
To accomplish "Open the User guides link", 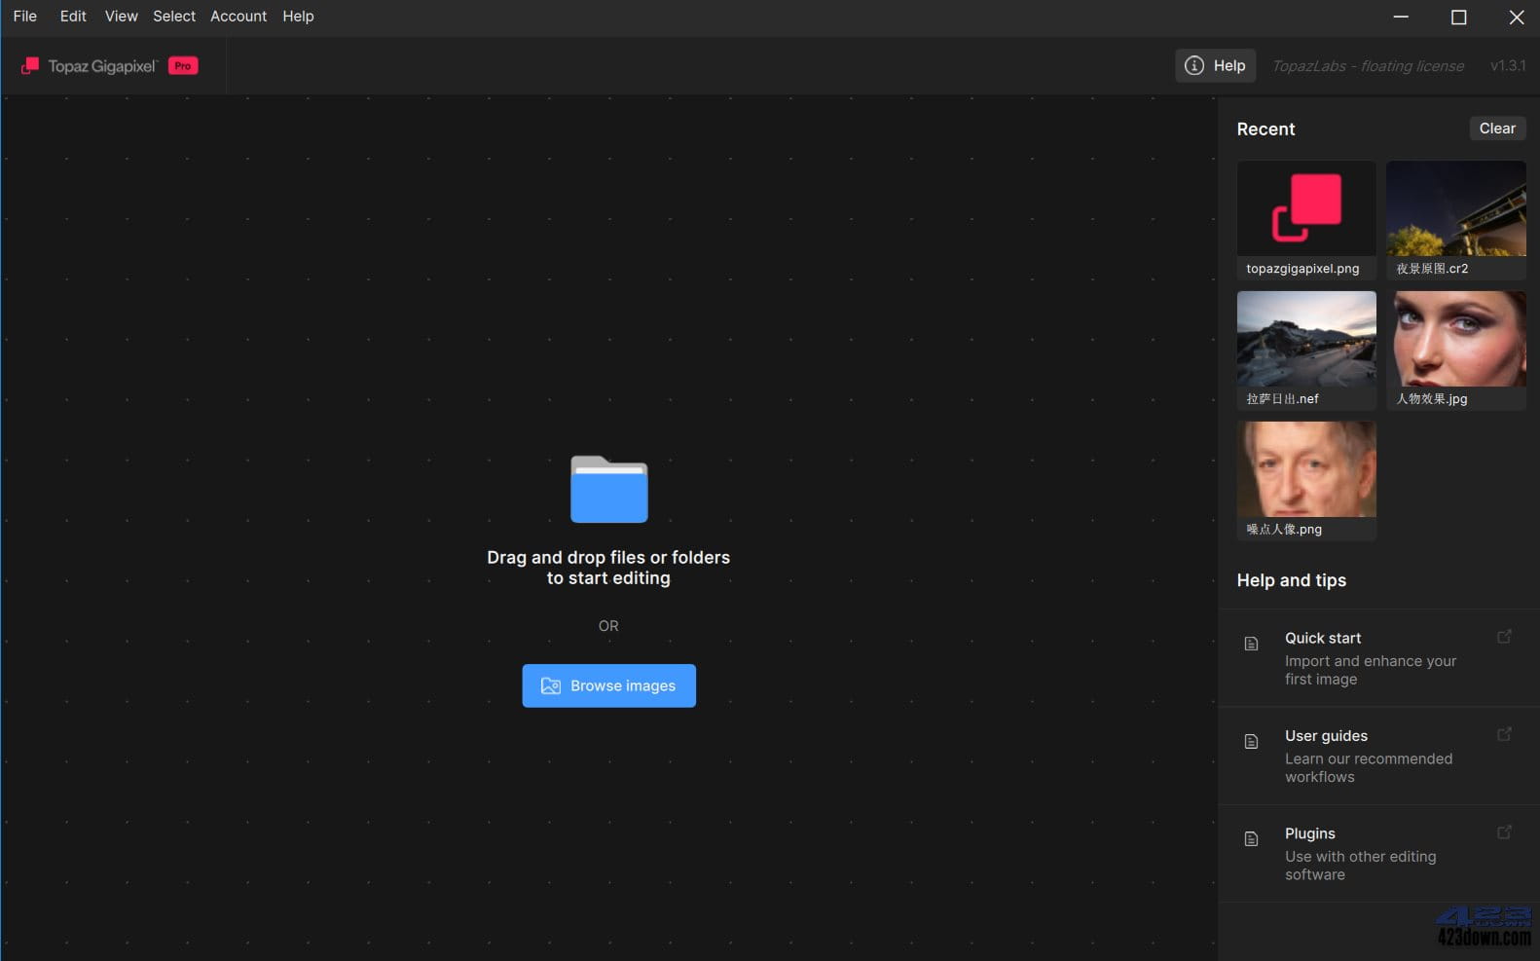I will click(x=1378, y=756).
